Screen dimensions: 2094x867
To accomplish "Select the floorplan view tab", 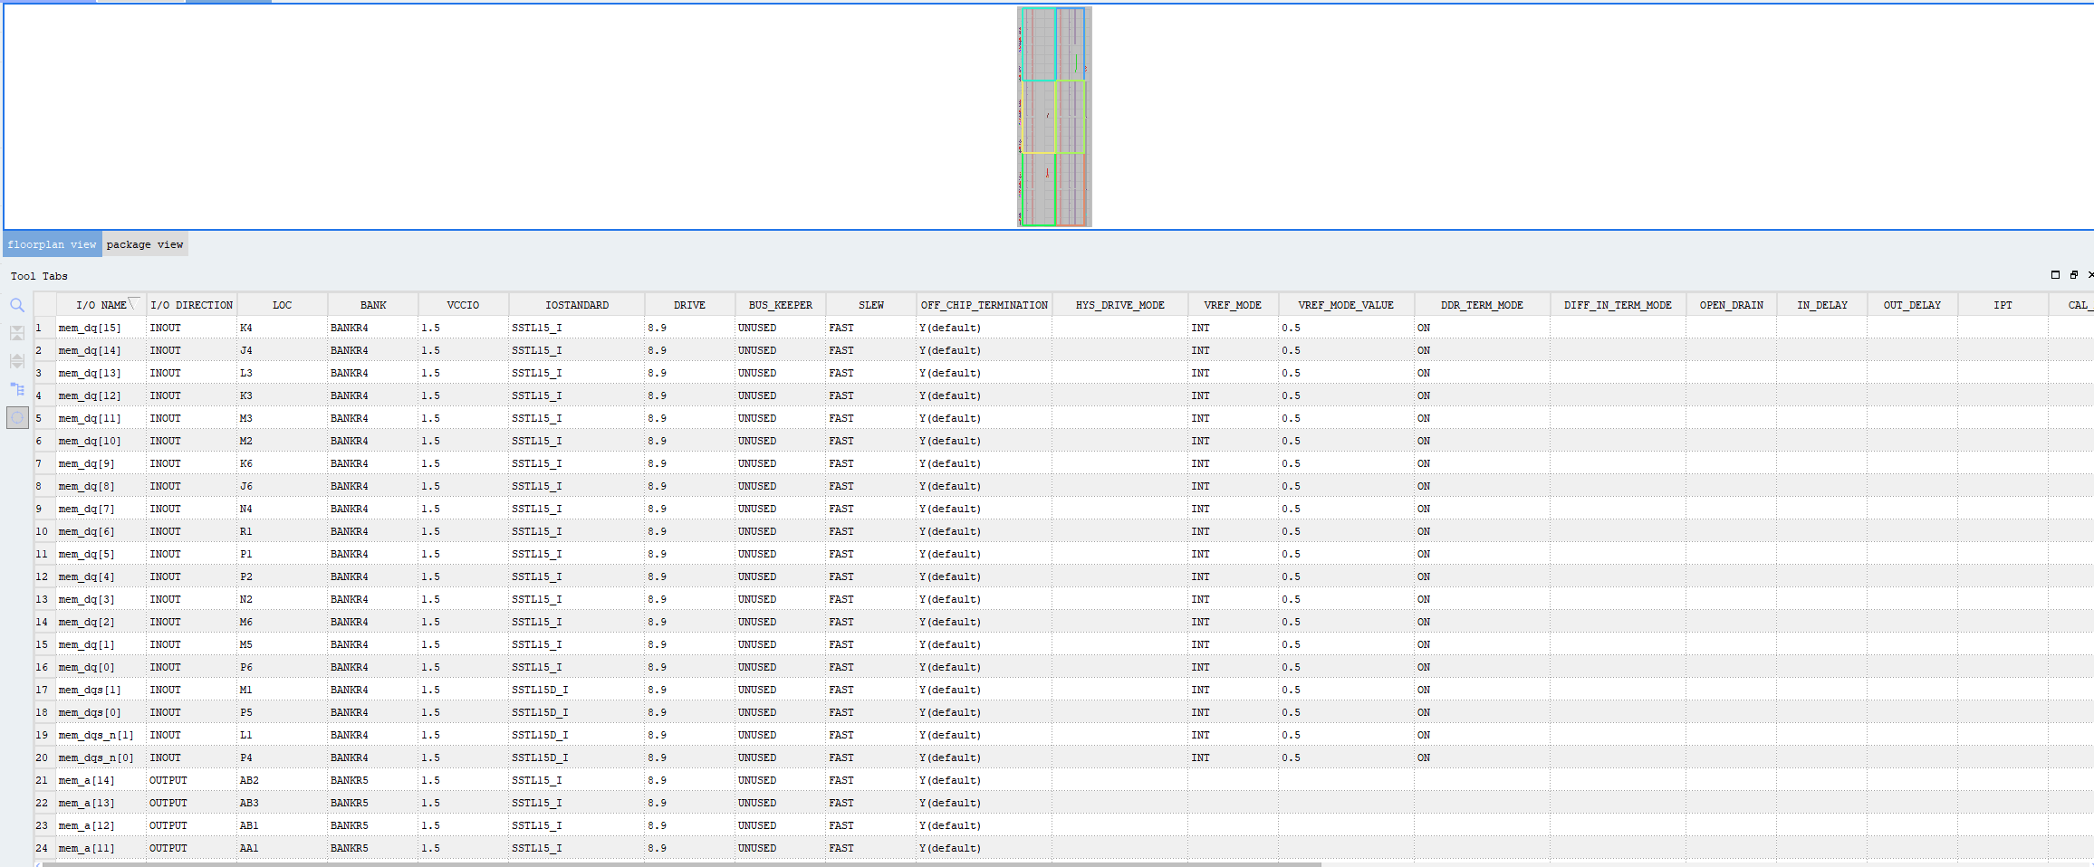I will [x=52, y=243].
